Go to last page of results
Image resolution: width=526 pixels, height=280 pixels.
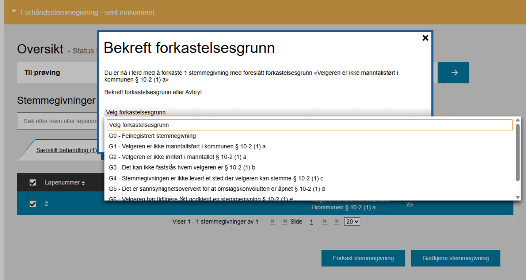pyautogui.click(x=336, y=222)
